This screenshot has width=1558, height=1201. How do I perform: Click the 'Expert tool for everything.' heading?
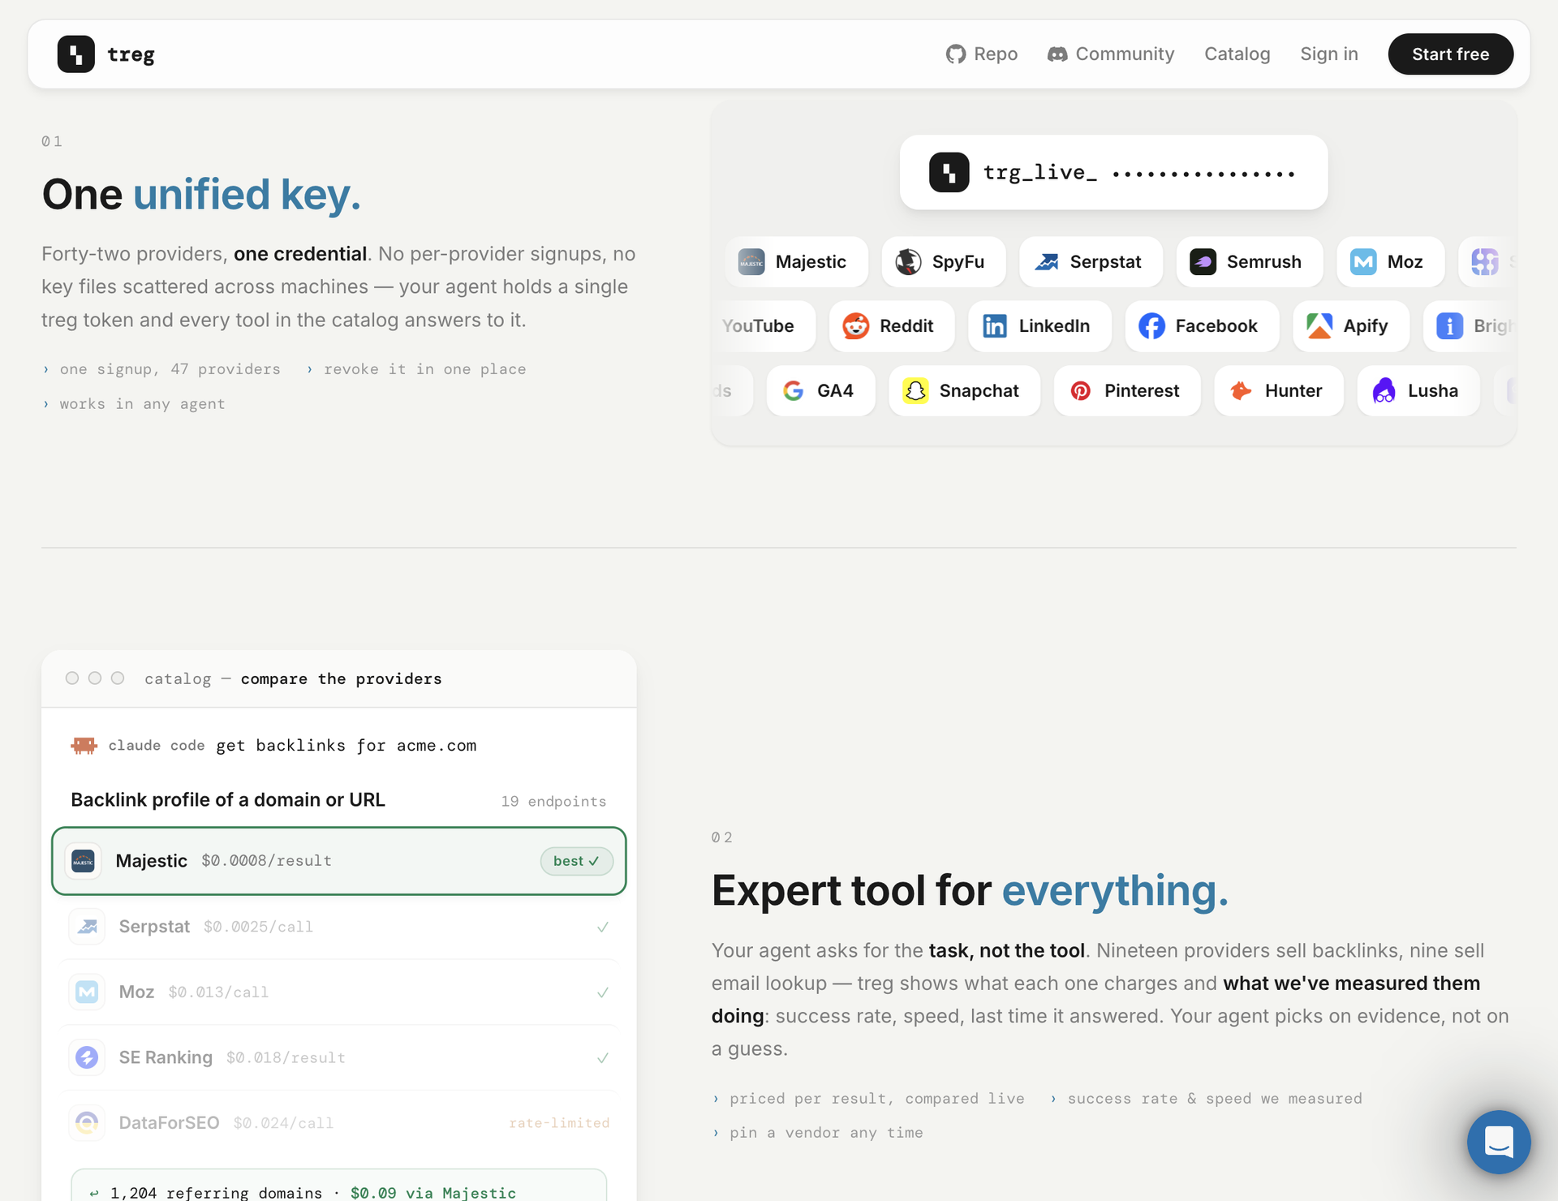coord(970,891)
